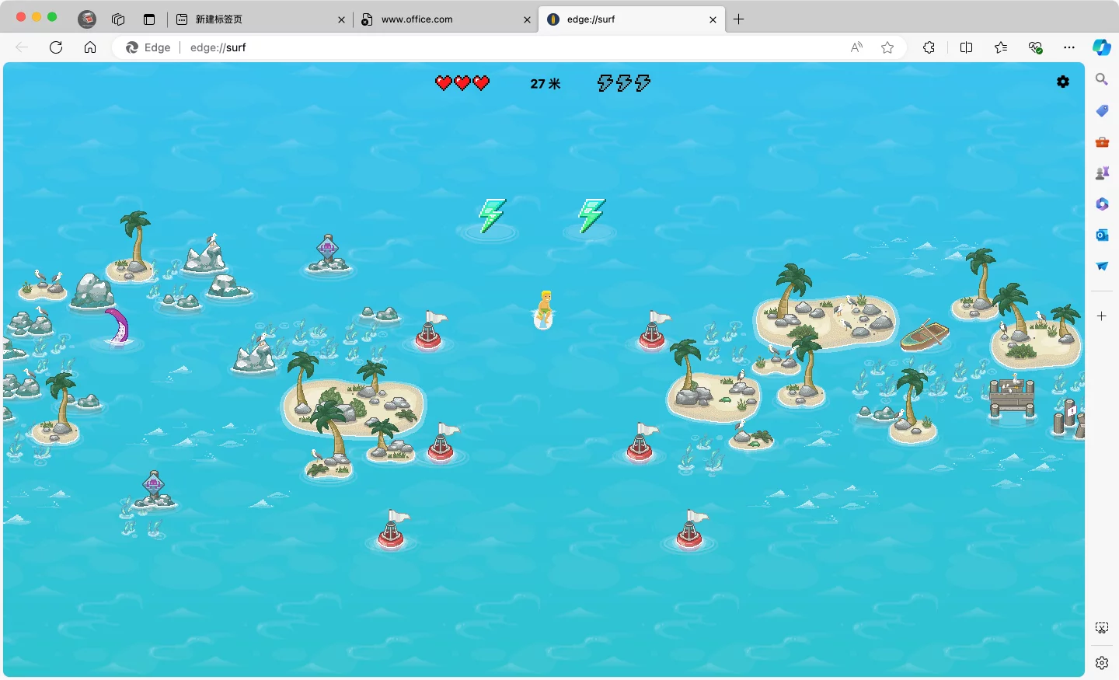
Task: Launch the Copilot sidebar
Action: click(1102, 47)
